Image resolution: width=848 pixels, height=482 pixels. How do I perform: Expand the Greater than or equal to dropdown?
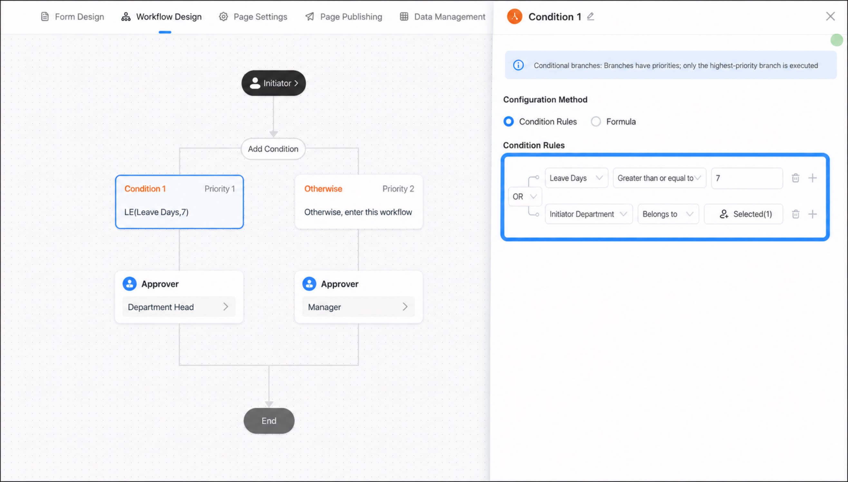pos(659,178)
